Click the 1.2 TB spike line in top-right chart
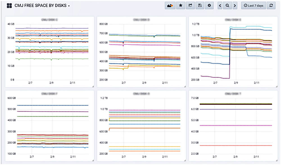 tap(251, 27)
